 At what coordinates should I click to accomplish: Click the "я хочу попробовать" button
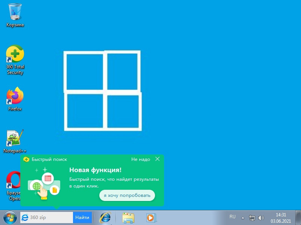127,195
